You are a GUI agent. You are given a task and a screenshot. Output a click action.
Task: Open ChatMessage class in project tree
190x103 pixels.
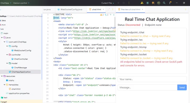coord(19,67)
